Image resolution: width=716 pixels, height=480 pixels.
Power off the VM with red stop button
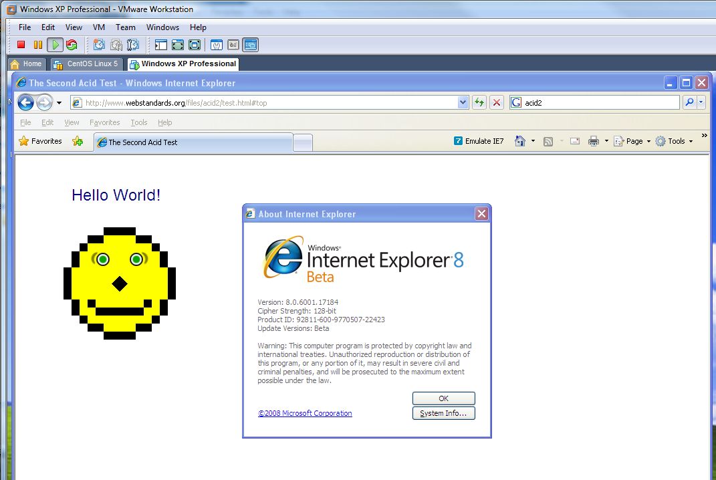coord(21,45)
